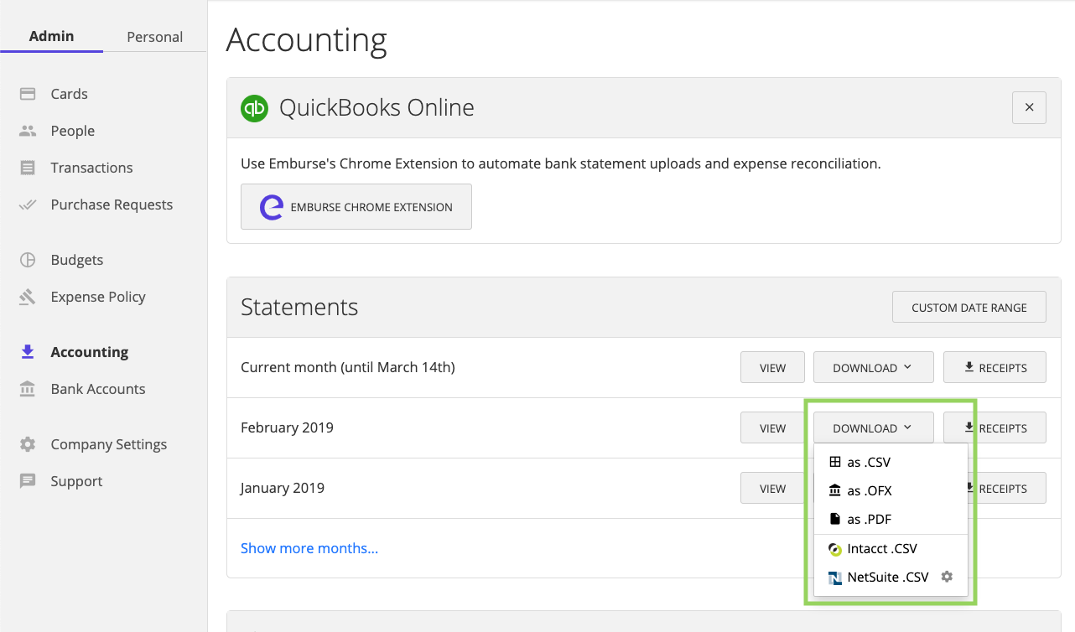The image size is (1075, 632).
Task: Click the Purchase Requests double-check icon
Action: click(x=28, y=205)
